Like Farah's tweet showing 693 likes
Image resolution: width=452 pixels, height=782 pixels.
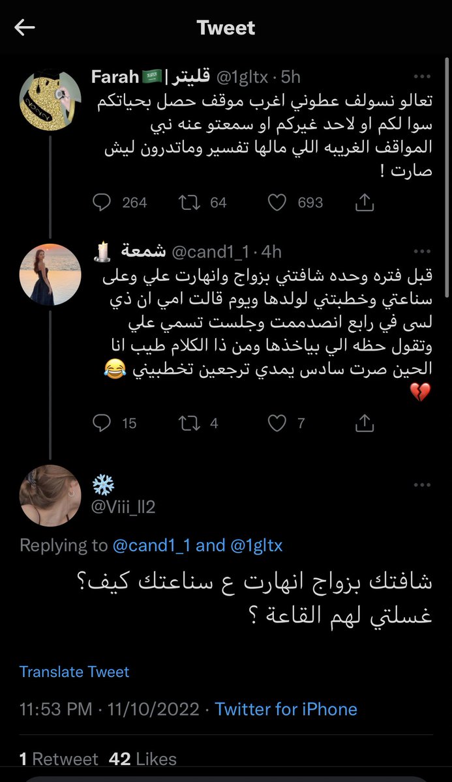(x=277, y=203)
